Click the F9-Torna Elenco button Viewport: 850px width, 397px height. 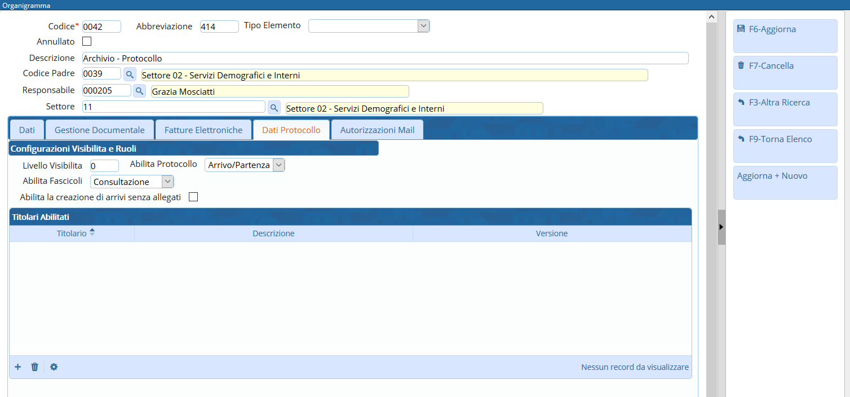point(785,145)
